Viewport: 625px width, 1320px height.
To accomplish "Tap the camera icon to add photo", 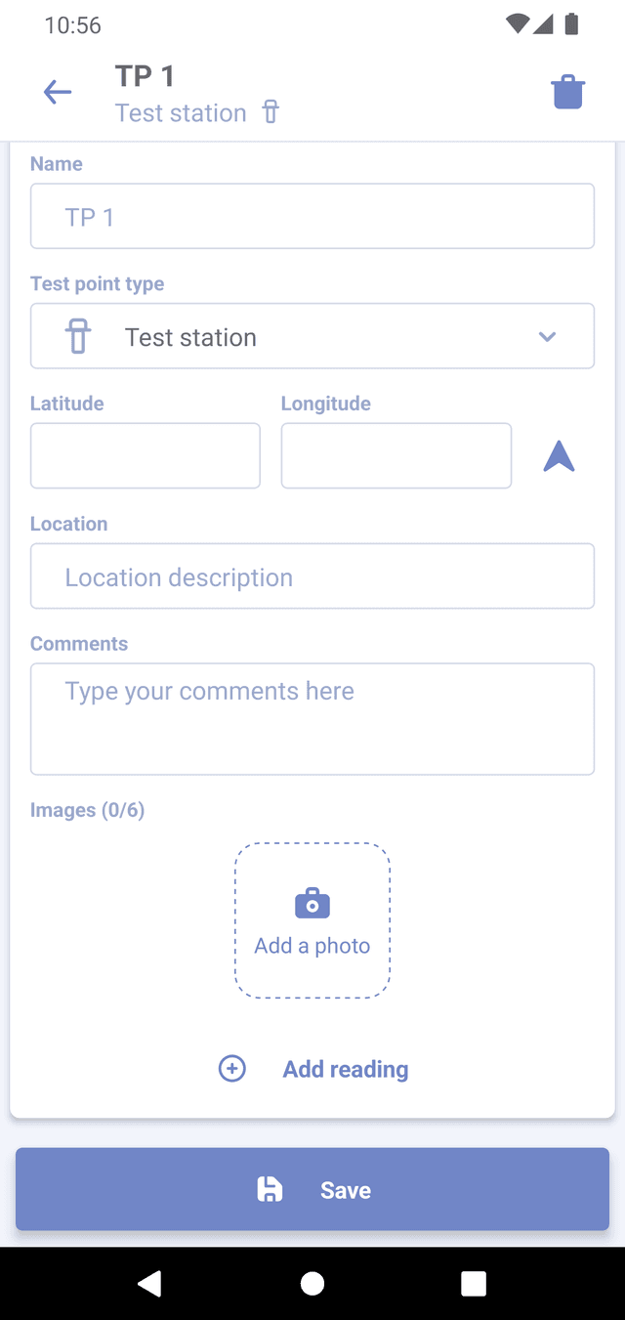I will tap(312, 904).
